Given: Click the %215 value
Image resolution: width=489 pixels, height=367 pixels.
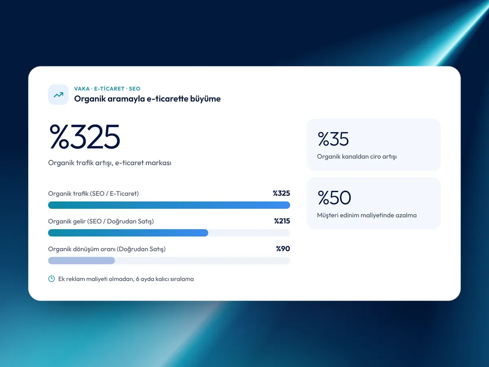Looking at the screenshot, I should (282, 221).
